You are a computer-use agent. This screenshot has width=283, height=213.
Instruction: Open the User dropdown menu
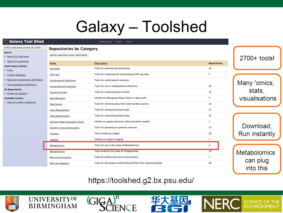point(129,42)
